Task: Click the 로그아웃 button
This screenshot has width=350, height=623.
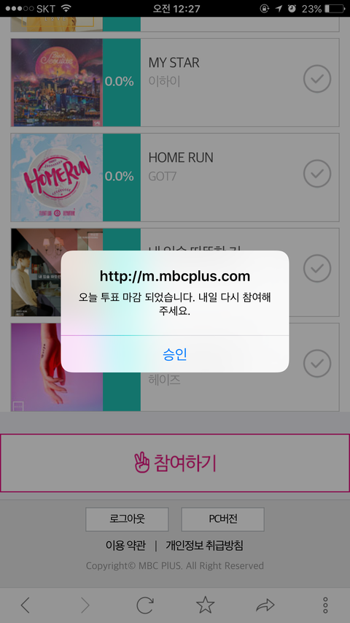Action: click(x=127, y=519)
